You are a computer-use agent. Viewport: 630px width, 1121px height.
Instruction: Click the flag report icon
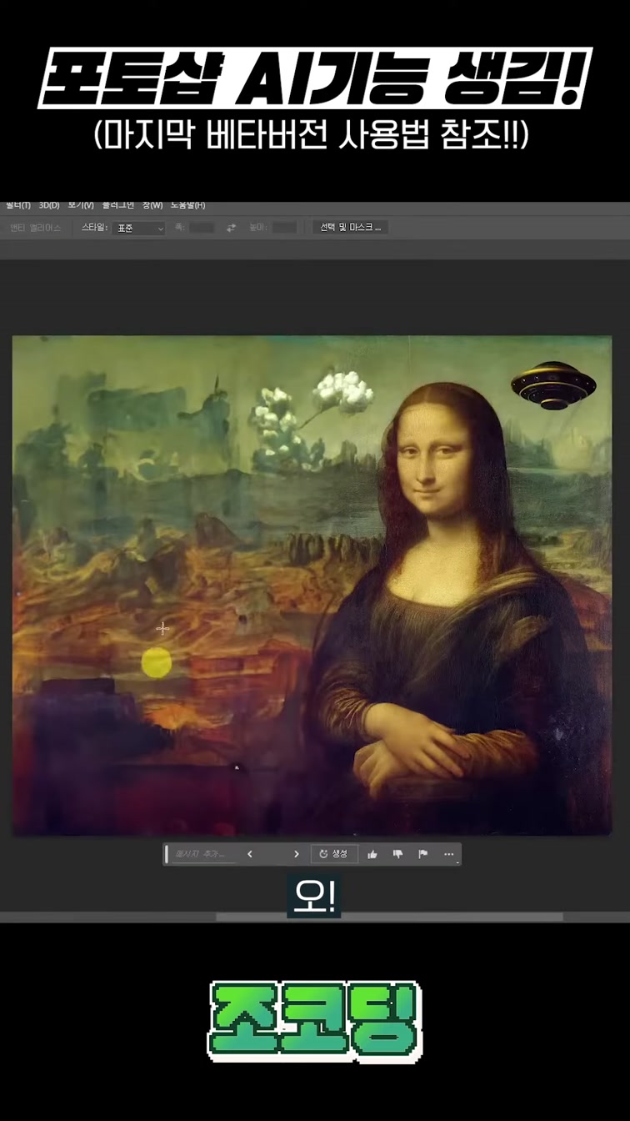(x=422, y=854)
